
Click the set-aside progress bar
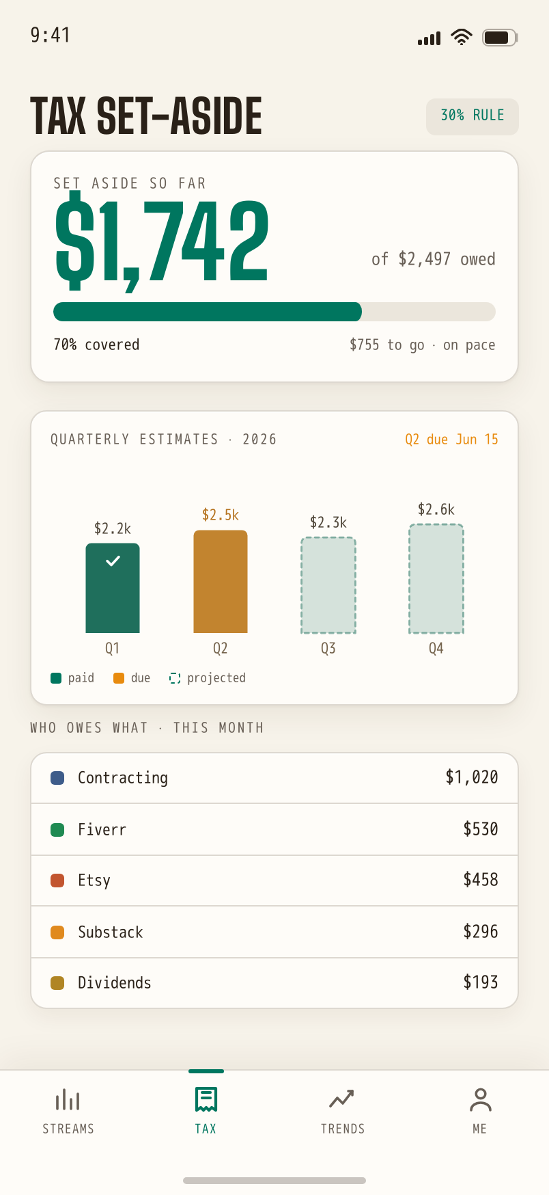(x=274, y=312)
